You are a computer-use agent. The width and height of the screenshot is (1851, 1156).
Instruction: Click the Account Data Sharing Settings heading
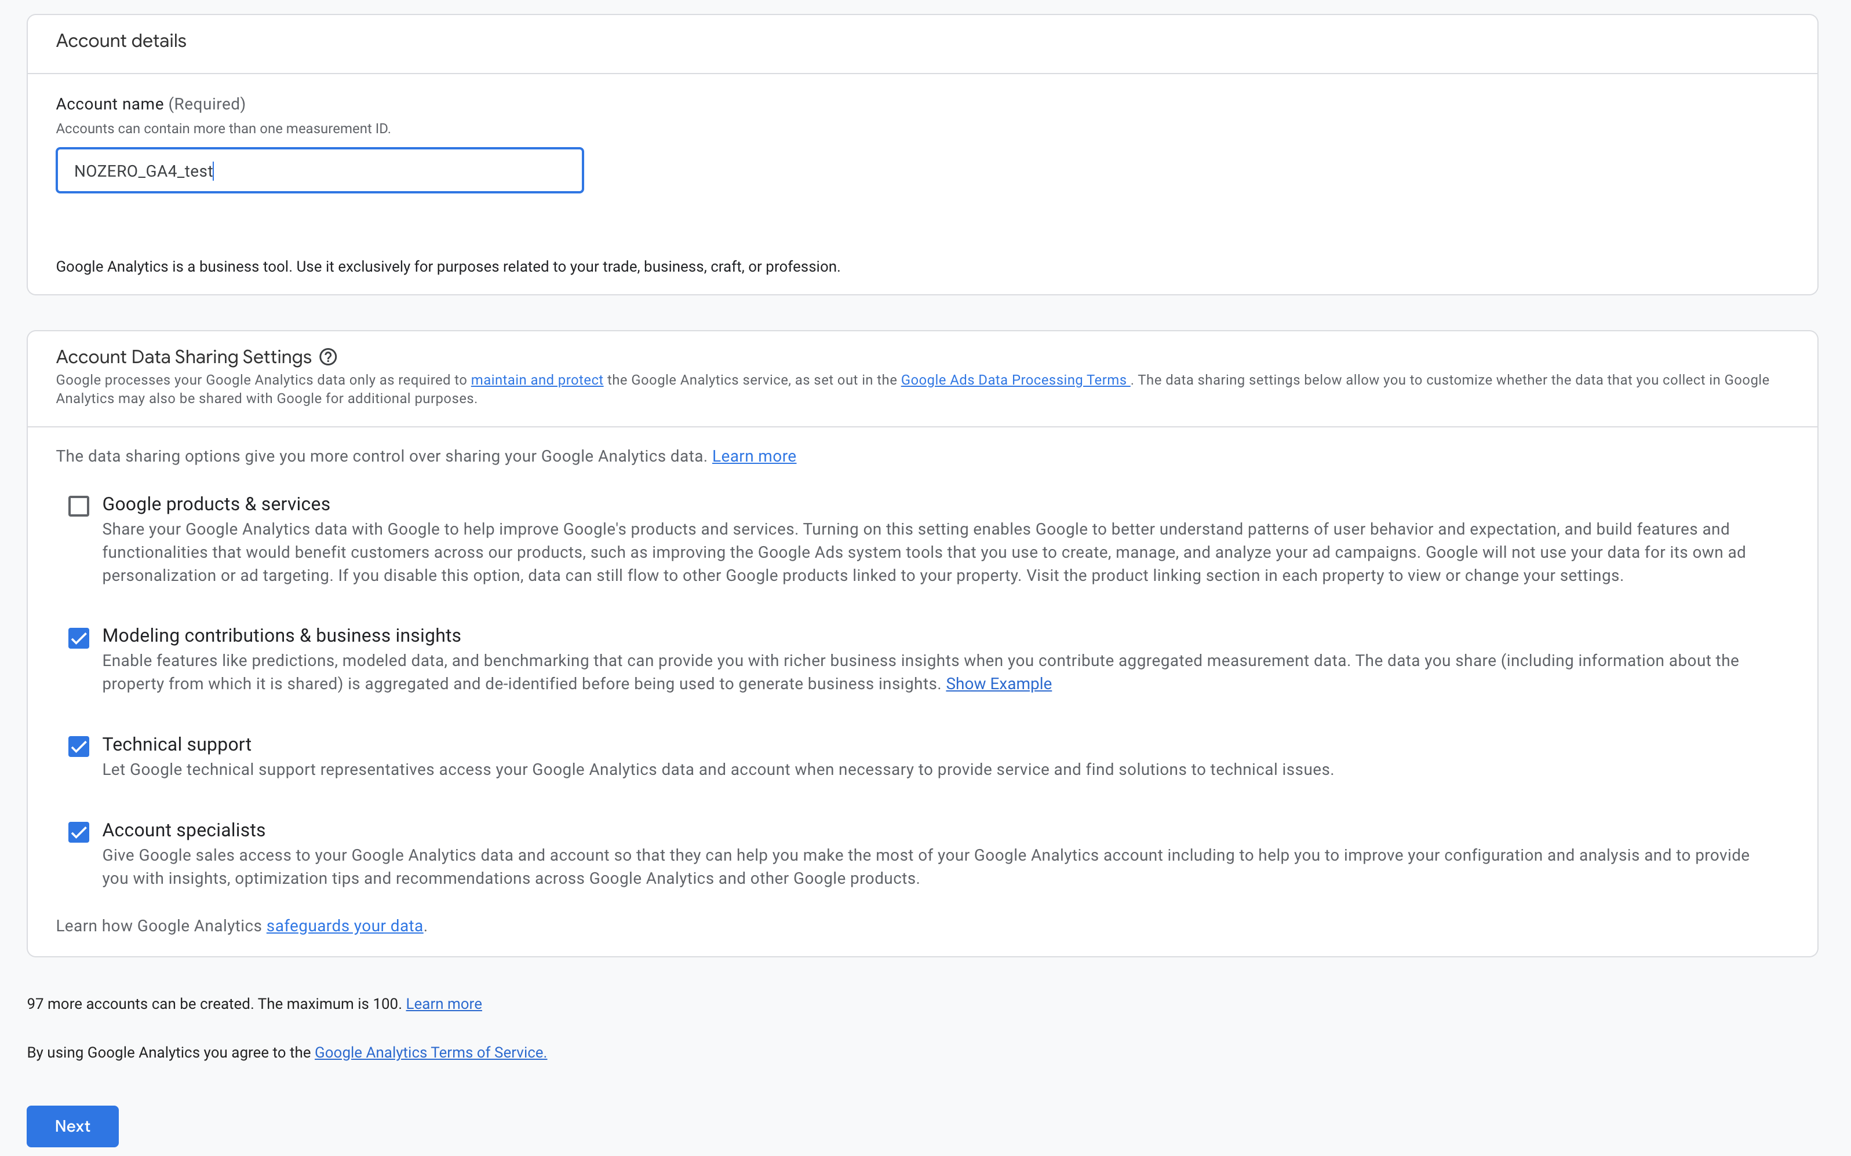tap(184, 357)
